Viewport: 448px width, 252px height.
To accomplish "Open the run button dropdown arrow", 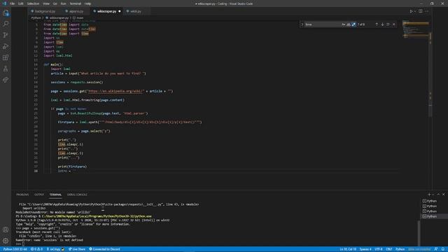I will (415, 11).
